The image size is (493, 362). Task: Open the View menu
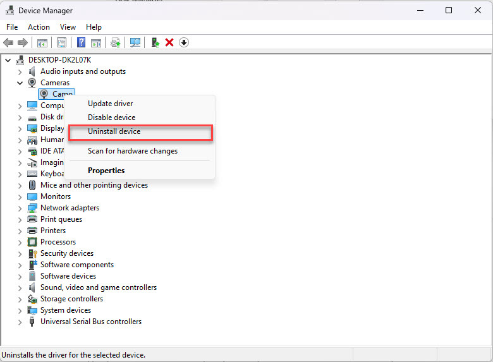click(68, 27)
